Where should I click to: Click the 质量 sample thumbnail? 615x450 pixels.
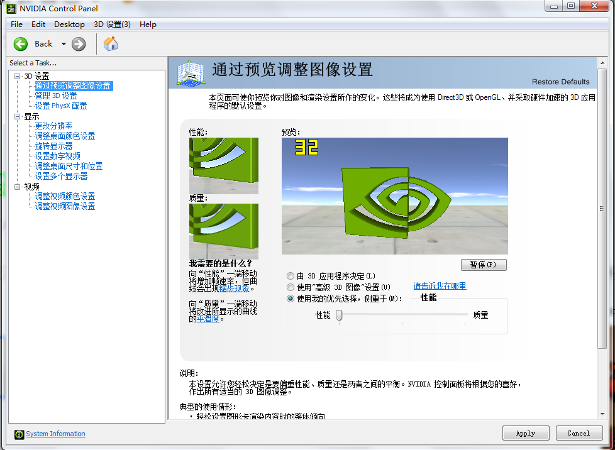tap(224, 231)
